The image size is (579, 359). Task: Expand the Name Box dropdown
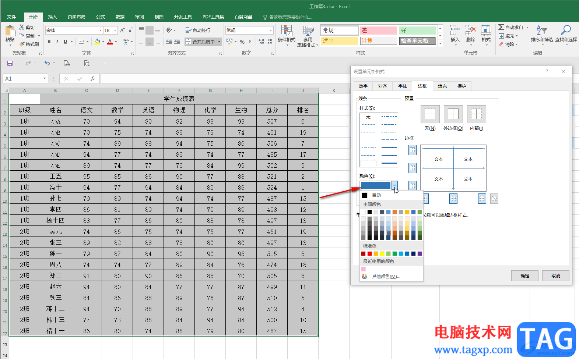pyautogui.click(x=45, y=78)
